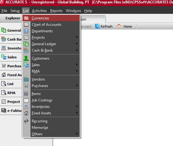Select Currencies from the List menu

click(51, 18)
